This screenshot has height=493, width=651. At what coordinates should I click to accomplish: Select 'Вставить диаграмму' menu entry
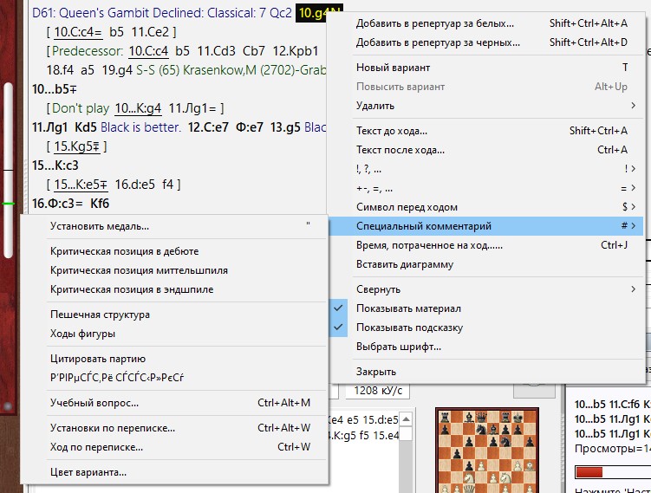404,264
